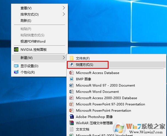Click the text document page icon
This screenshot has height=136, width=167.
point(72,129)
